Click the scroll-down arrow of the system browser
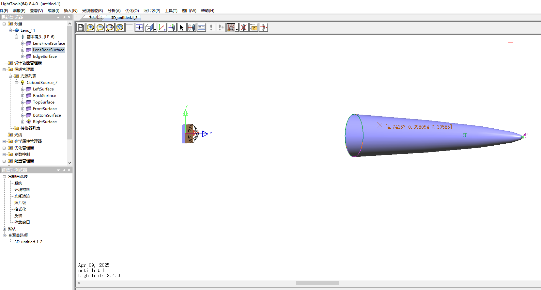Screen dimensions: 541x290 70,163
